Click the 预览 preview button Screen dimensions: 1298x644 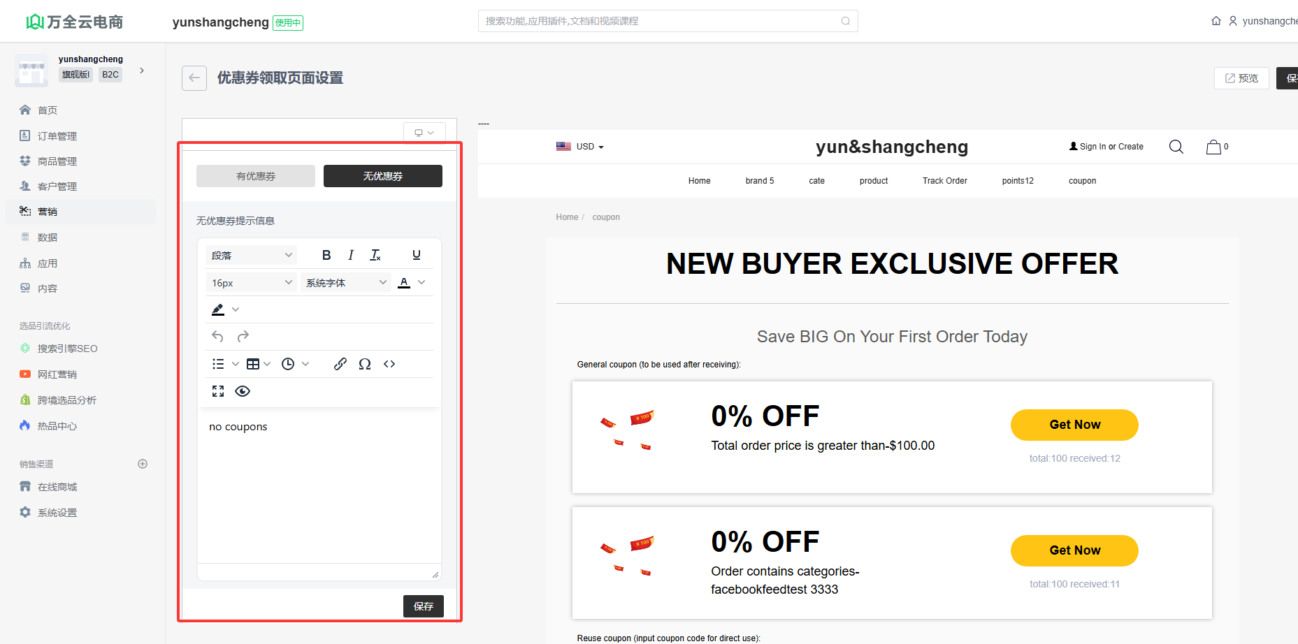[1241, 78]
